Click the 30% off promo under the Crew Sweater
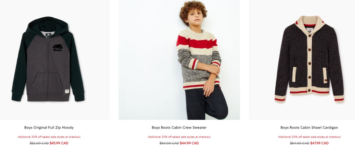 (x=179, y=137)
